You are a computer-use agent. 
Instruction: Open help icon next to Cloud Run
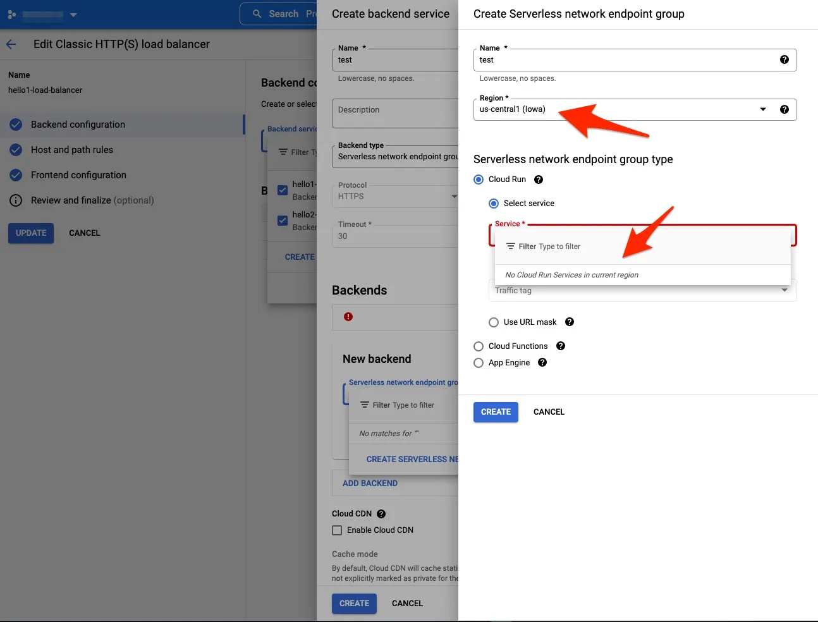pyautogui.click(x=539, y=180)
